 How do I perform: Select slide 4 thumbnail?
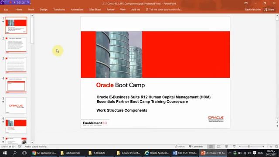coord(16,85)
